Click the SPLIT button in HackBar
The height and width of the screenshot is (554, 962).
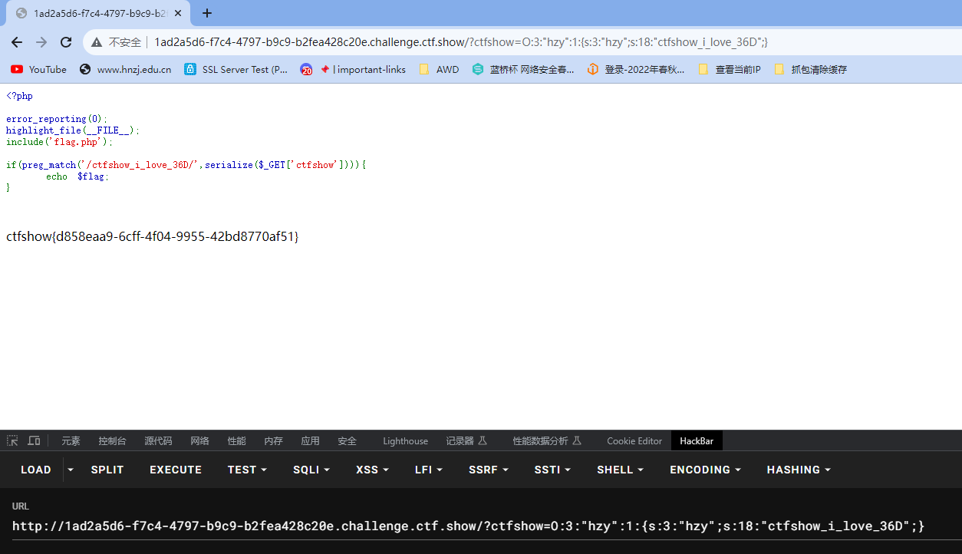(107, 470)
